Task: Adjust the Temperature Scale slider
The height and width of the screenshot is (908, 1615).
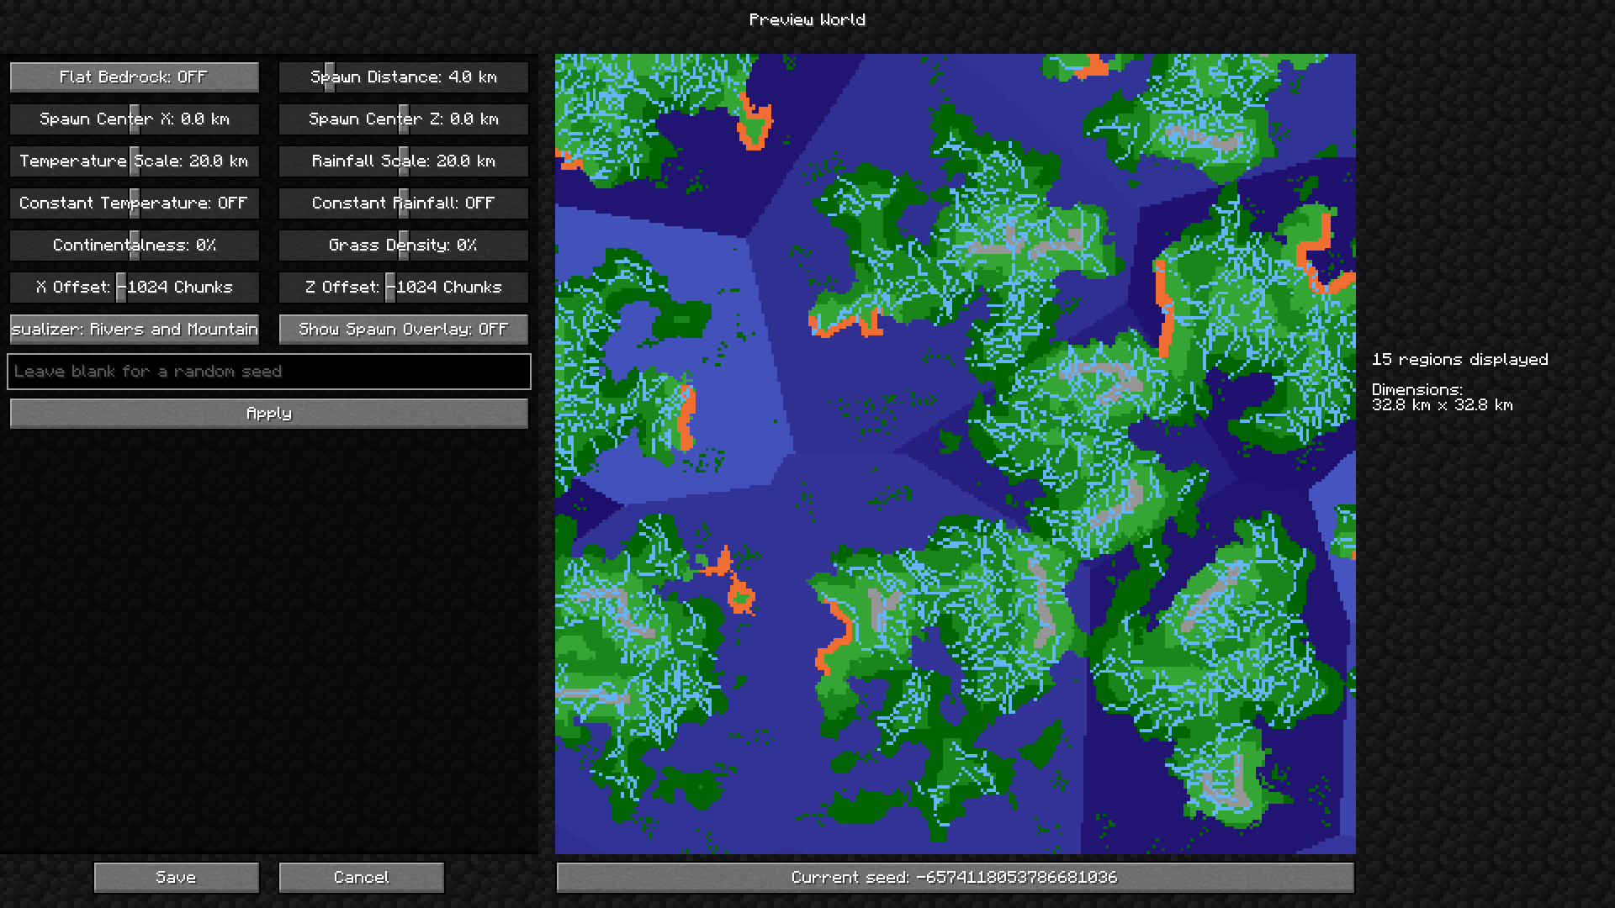Action: pyautogui.click(x=135, y=161)
